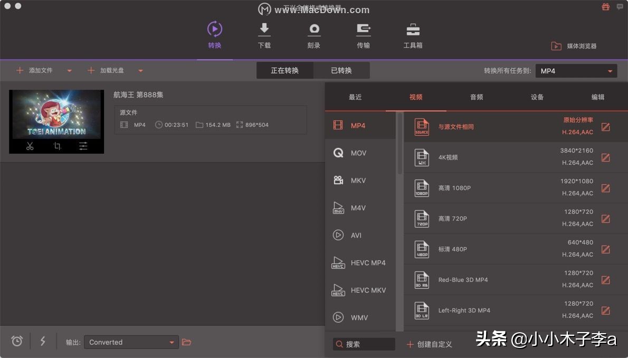The image size is (628, 358).
Task: Select the scissors trim tool on the video thumbnail
Action: click(29, 146)
